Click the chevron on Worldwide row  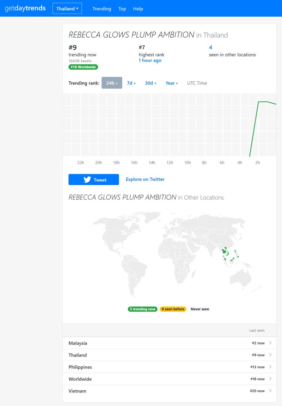click(x=270, y=379)
